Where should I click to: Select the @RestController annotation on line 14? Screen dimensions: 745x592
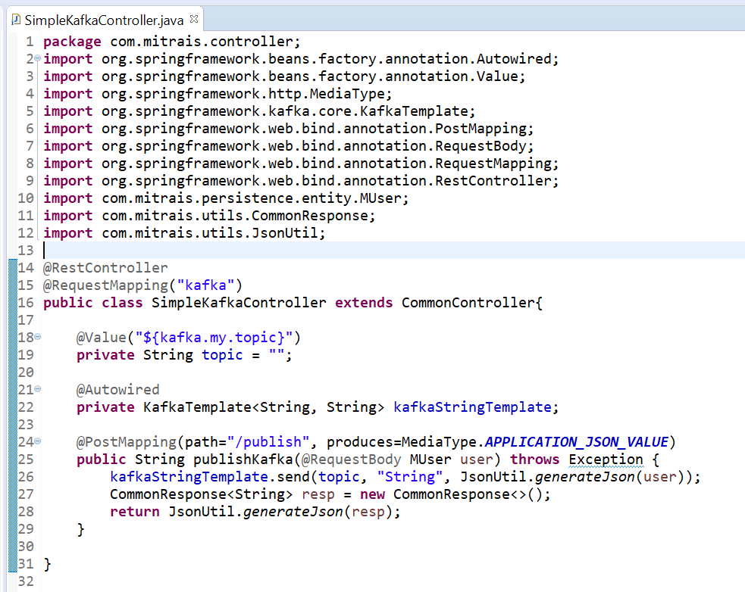pos(105,267)
